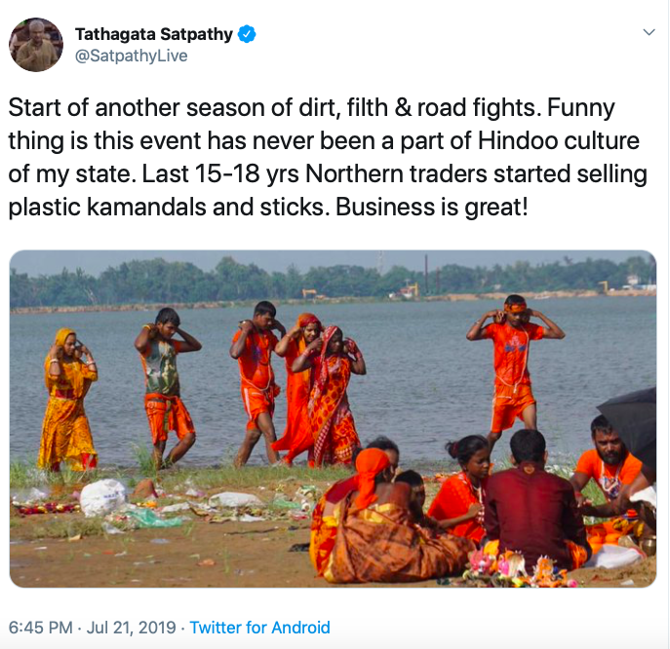Click Tathagata Satpathy's profile picture
This screenshot has height=649, width=670.
click(37, 45)
